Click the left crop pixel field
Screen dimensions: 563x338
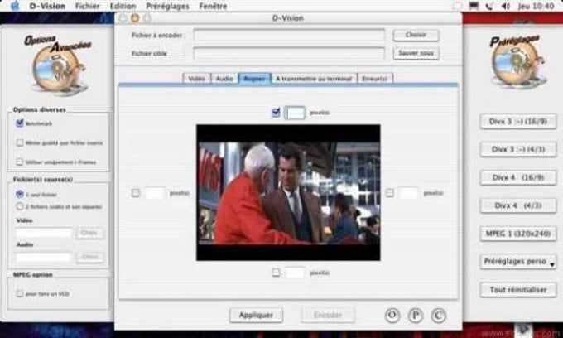tap(155, 193)
